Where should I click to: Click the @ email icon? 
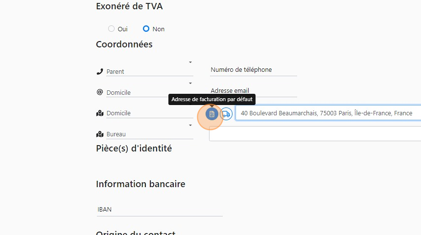(100, 92)
